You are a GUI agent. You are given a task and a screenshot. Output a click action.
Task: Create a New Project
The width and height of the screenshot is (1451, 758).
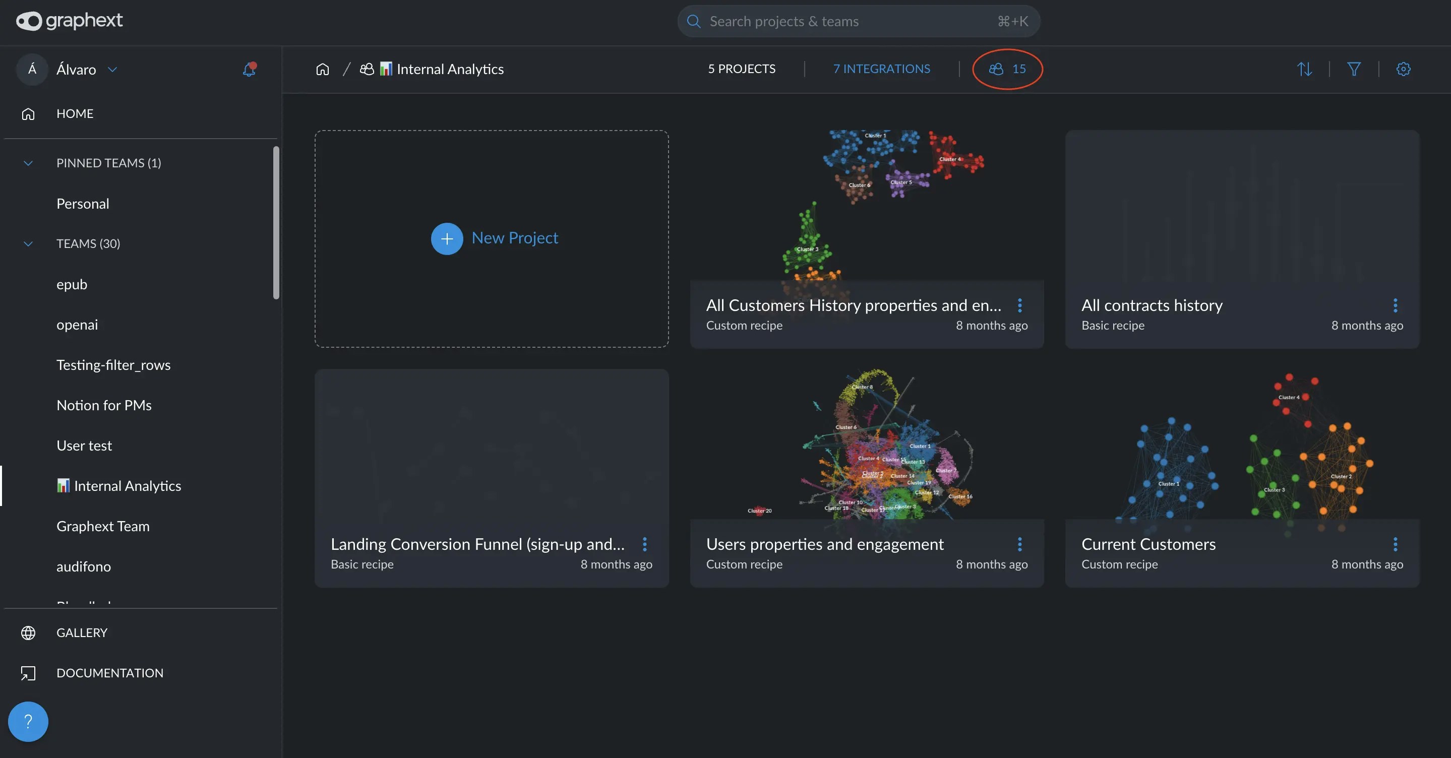(x=494, y=238)
